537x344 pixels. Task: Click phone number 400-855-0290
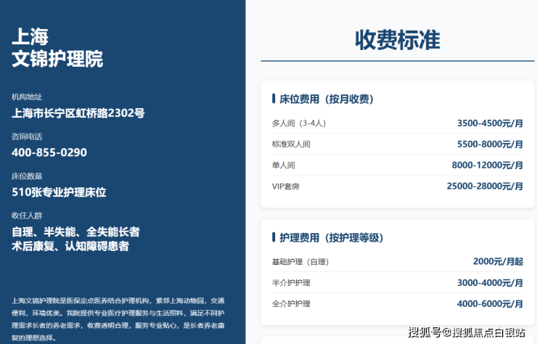(49, 152)
